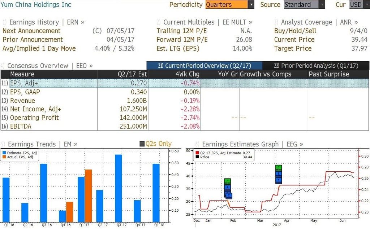Screen dimensions: 370x229
Task: Click the Target Price value 37.97
Action: 360,49
